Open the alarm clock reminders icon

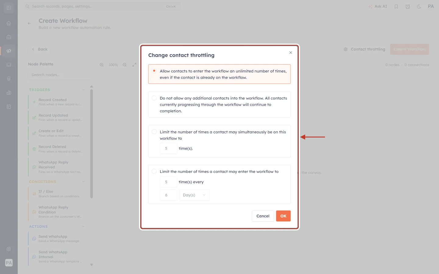tap(408, 6)
